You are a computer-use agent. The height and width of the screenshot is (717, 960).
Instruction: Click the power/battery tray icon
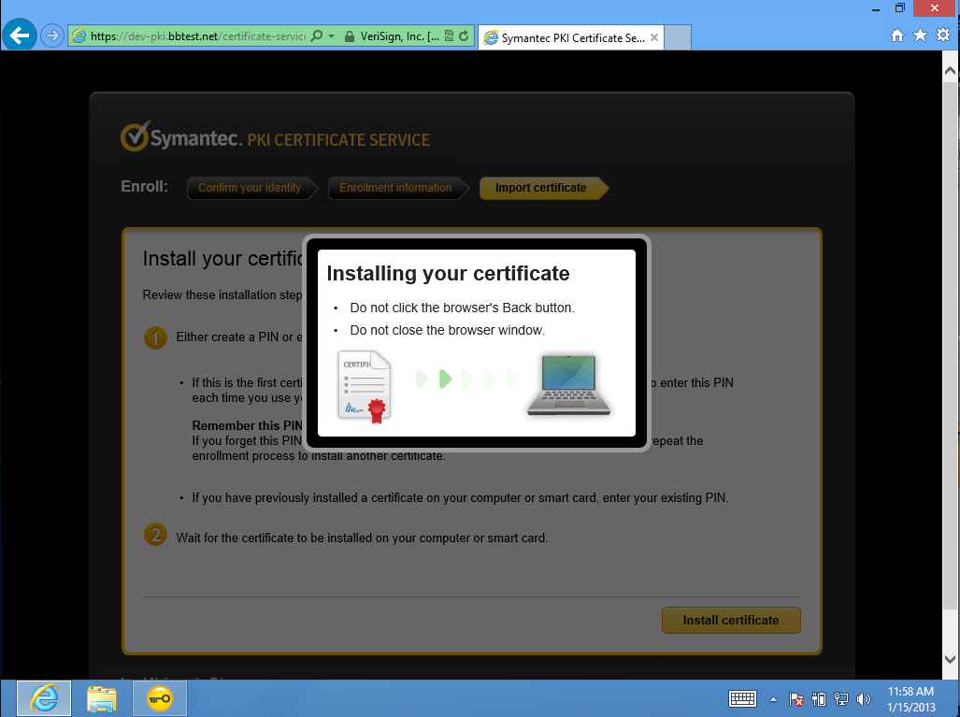pos(819,698)
